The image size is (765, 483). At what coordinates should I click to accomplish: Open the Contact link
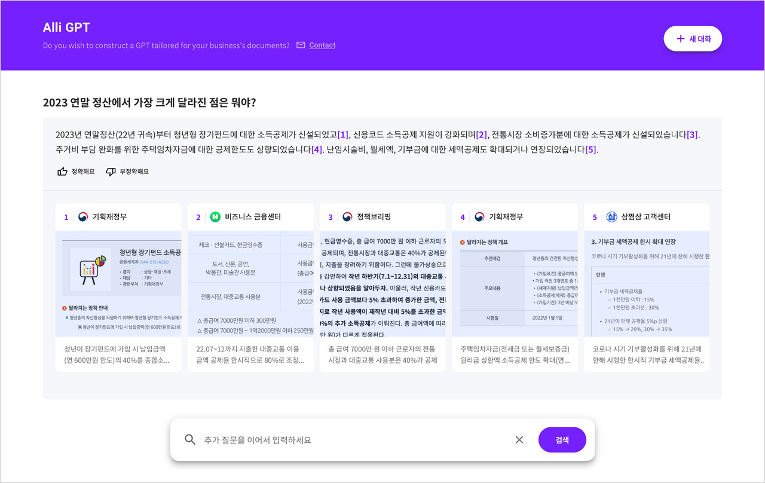(322, 45)
